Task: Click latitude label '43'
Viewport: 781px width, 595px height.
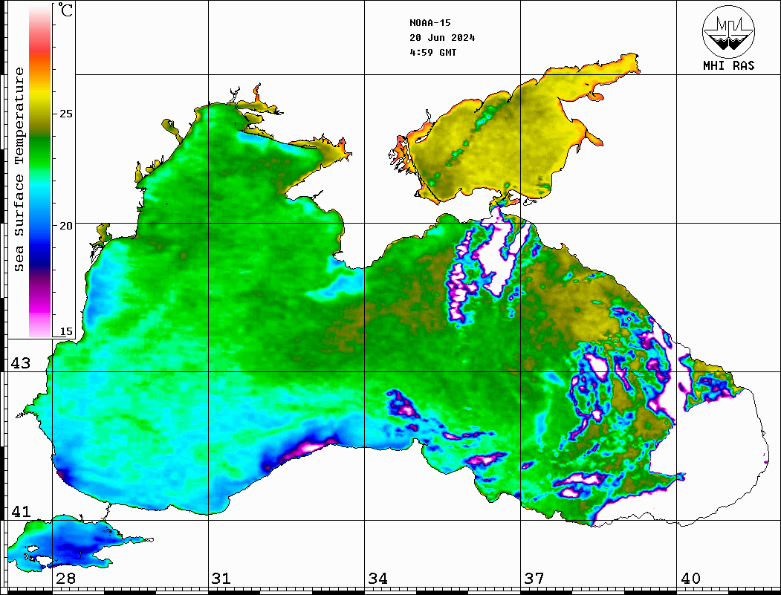Action: (21, 363)
